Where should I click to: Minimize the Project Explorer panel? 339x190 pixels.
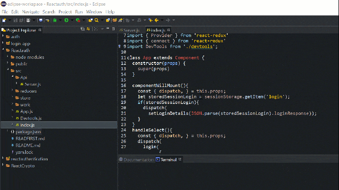tap(107, 29)
